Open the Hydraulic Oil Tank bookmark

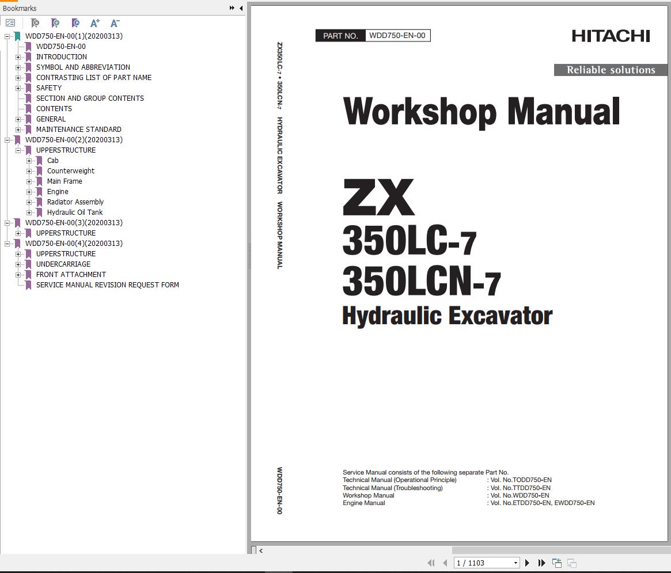[75, 212]
